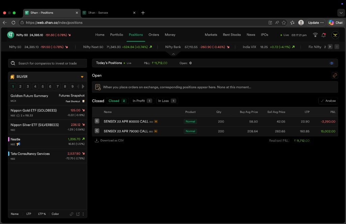Open Tata Consultancy Services watchlist row
The height and width of the screenshot is (224, 346).
click(47, 156)
